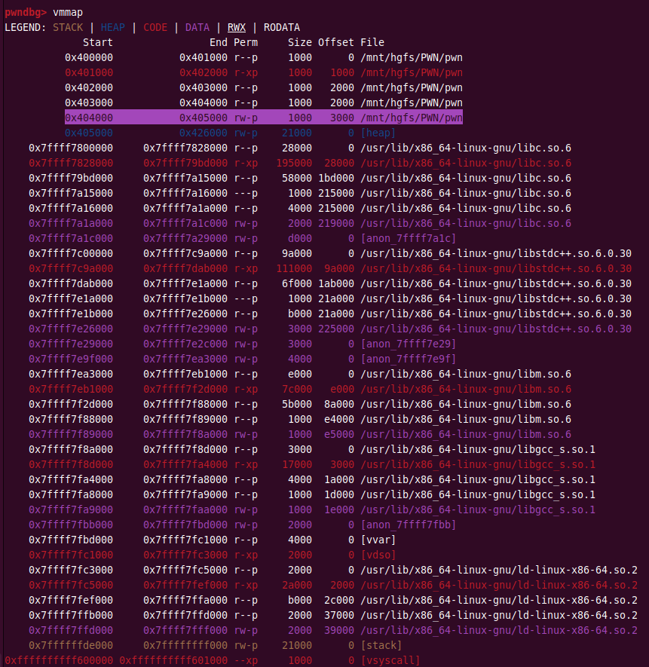The image size is (649, 667).
Task: Click the [vsyscall] file label
Action: click(x=390, y=660)
